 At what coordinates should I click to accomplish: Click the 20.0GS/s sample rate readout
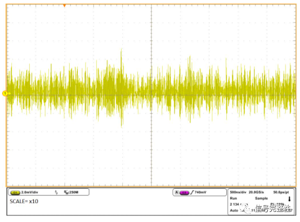(256, 192)
